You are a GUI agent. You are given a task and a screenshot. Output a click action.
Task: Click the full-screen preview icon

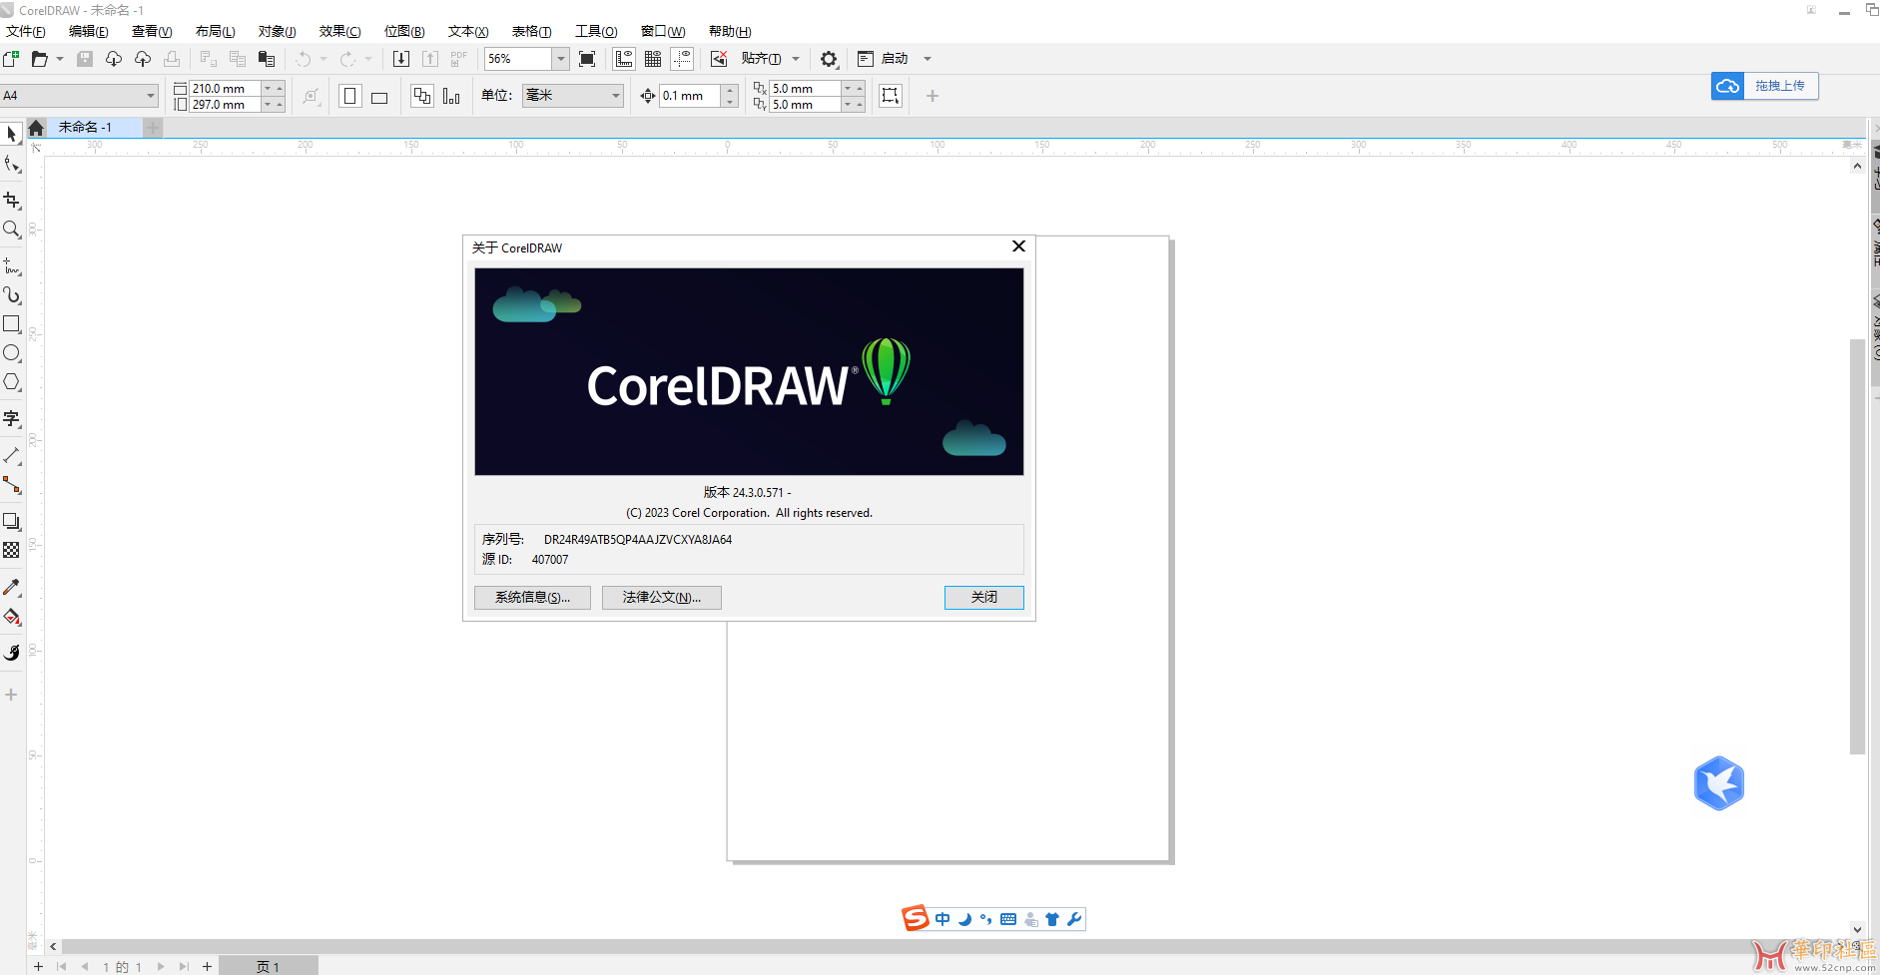(587, 59)
